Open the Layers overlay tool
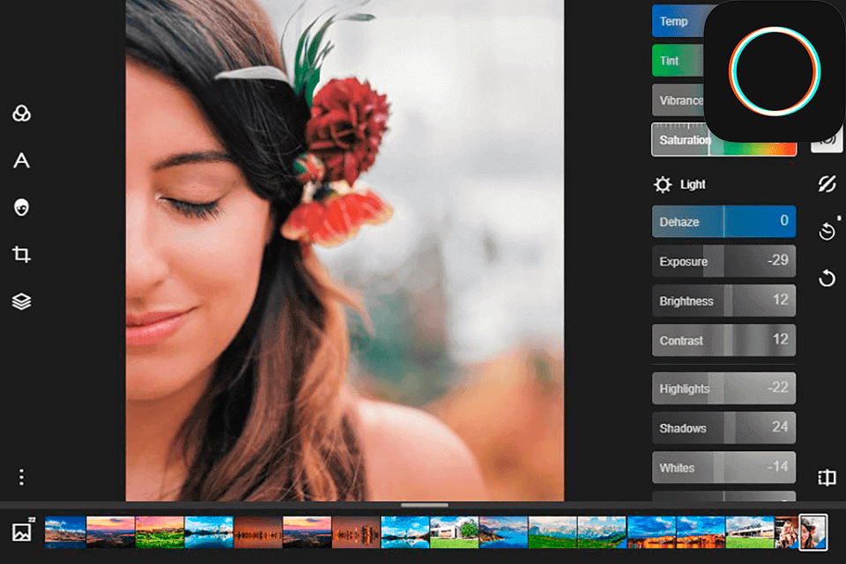846x564 pixels. 21,301
